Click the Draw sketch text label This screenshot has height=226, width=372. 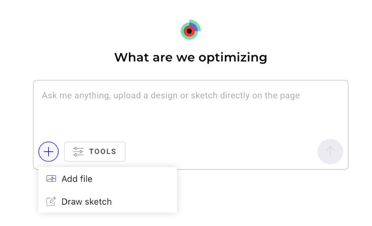pyautogui.click(x=86, y=202)
